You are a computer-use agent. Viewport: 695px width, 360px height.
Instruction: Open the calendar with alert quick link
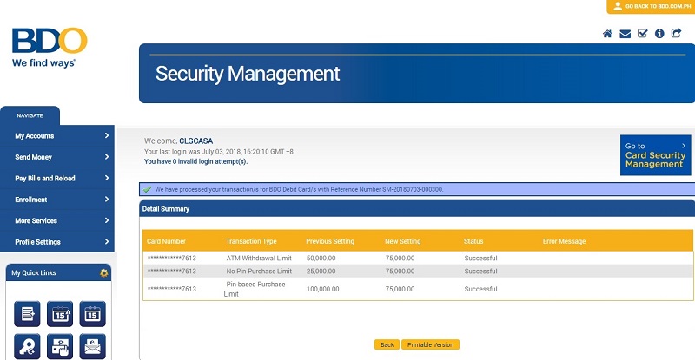click(60, 314)
